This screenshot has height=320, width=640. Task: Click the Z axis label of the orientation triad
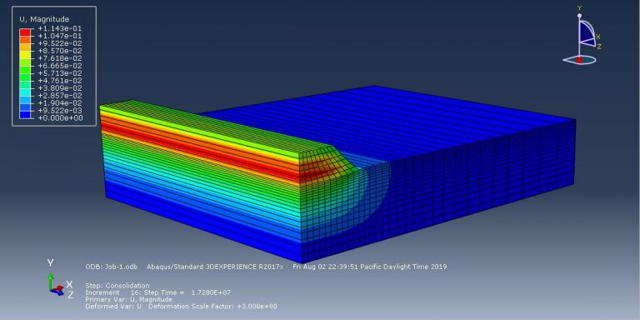click(70, 295)
